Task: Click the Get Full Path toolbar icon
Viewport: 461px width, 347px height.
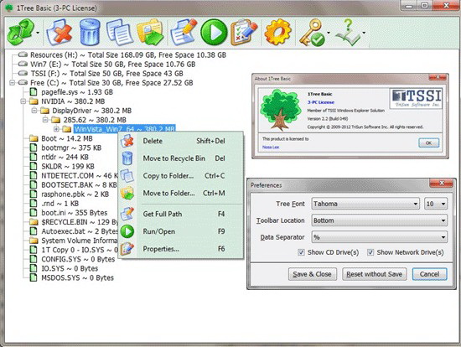Action: tap(184, 32)
